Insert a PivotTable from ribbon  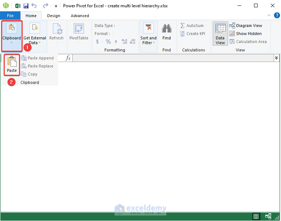tap(79, 33)
